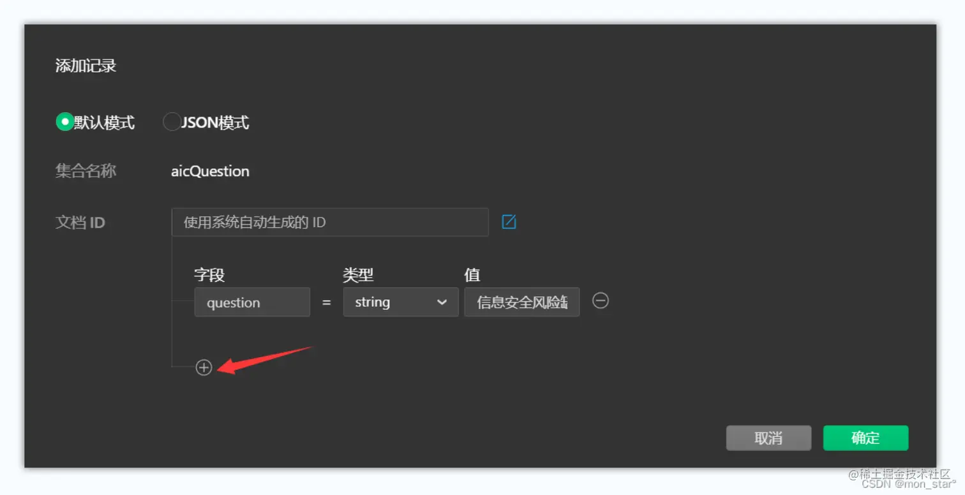The image size is (965, 495).
Task: Click the 文档 ID input field
Action: coord(330,222)
